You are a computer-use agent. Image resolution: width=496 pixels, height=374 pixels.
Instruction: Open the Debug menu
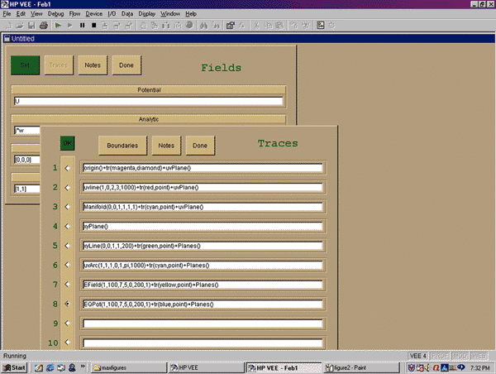(55, 14)
